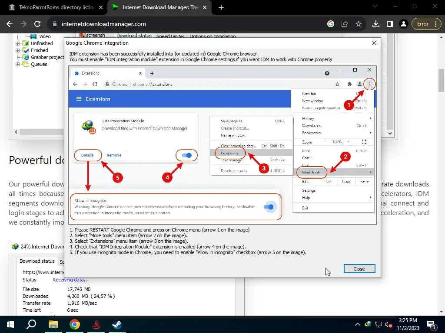This screenshot has width=445, height=333.
Task: Select the Download status tab at the bottom
Action: 37,261
